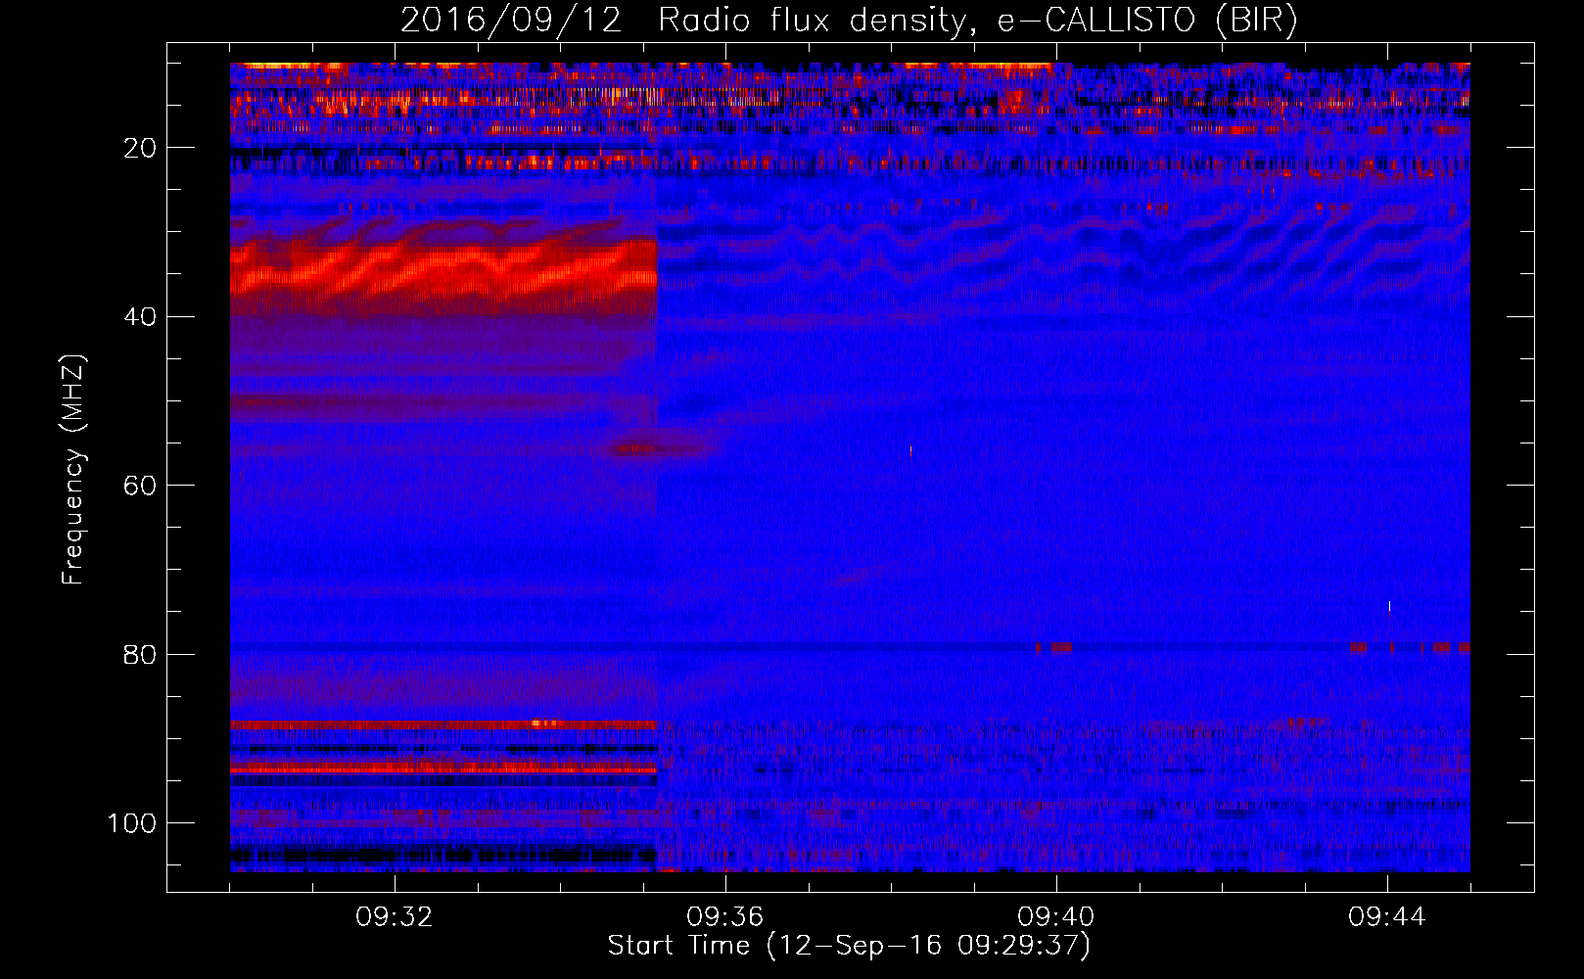Click the bright red horizontal line near 94 MHz
The height and width of the screenshot is (979, 1584).
[443, 770]
